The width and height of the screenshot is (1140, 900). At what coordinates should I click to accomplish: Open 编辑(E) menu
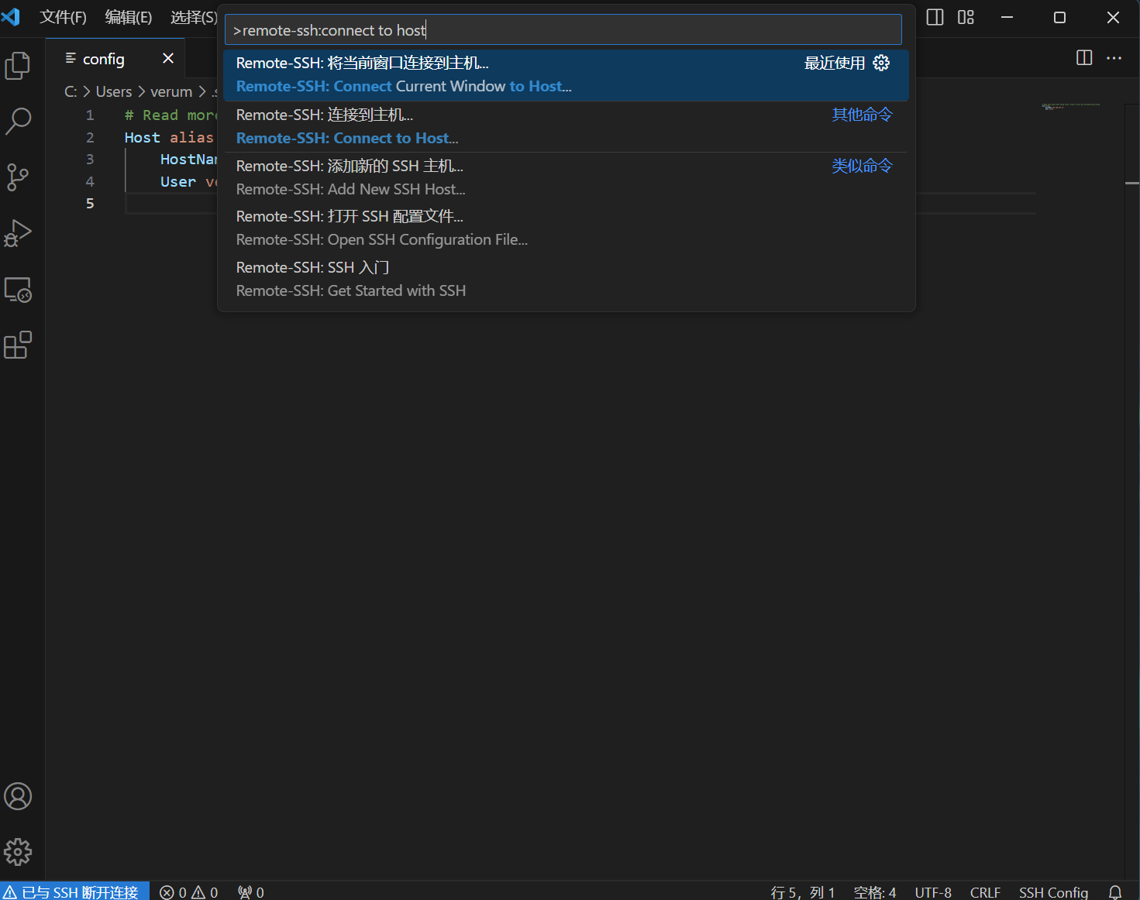pyautogui.click(x=129, y=17)
